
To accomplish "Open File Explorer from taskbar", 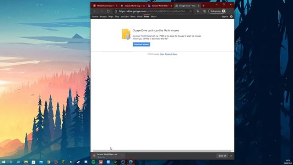I will coord(26,162).
